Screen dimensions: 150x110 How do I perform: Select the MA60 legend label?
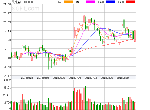pos(121,2)
